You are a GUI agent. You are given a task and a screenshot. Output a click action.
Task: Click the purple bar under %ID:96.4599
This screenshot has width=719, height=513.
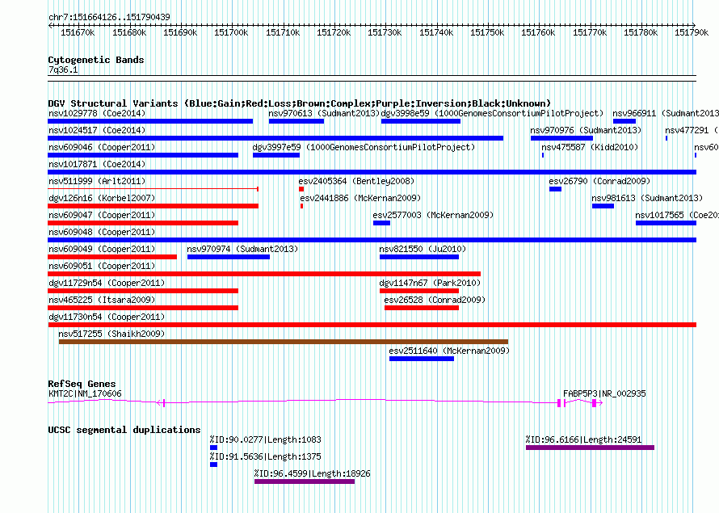305,481
